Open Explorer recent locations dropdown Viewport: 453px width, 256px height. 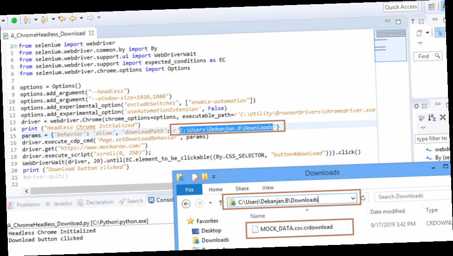[x=210, y=203]
